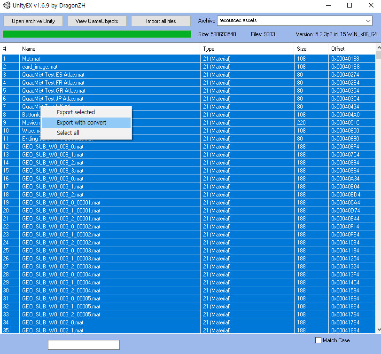
Task: Select QuadMist Text JP Atlas.mat
Action: click(188, 99)
